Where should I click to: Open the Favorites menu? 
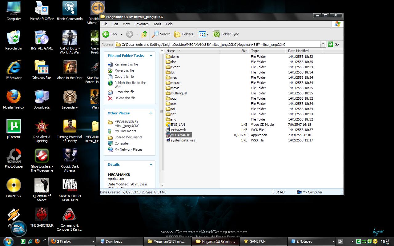point(141,24)
